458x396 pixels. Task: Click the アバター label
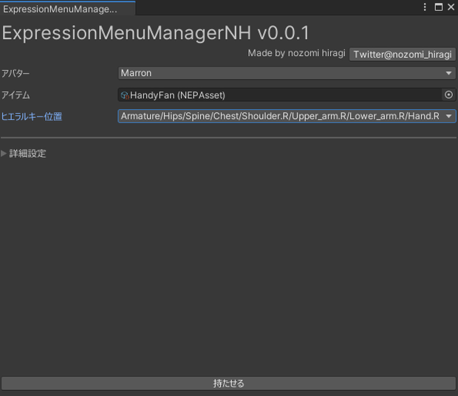[x=16, y=74]
